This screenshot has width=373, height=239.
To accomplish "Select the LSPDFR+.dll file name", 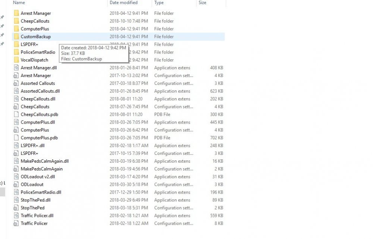I will click(32, 146).
